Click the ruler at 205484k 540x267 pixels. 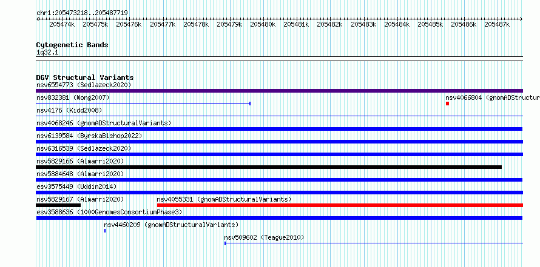pos(397,24)
